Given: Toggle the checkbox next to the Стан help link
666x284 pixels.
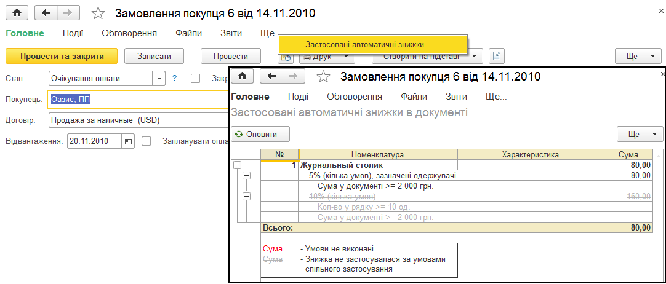Looking at the screenshot, I should pyautogui.click(x=195, y=79).
